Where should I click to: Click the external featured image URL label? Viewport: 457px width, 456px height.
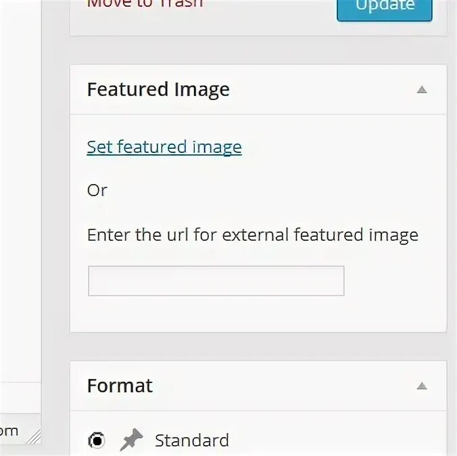tap(253, 235)
